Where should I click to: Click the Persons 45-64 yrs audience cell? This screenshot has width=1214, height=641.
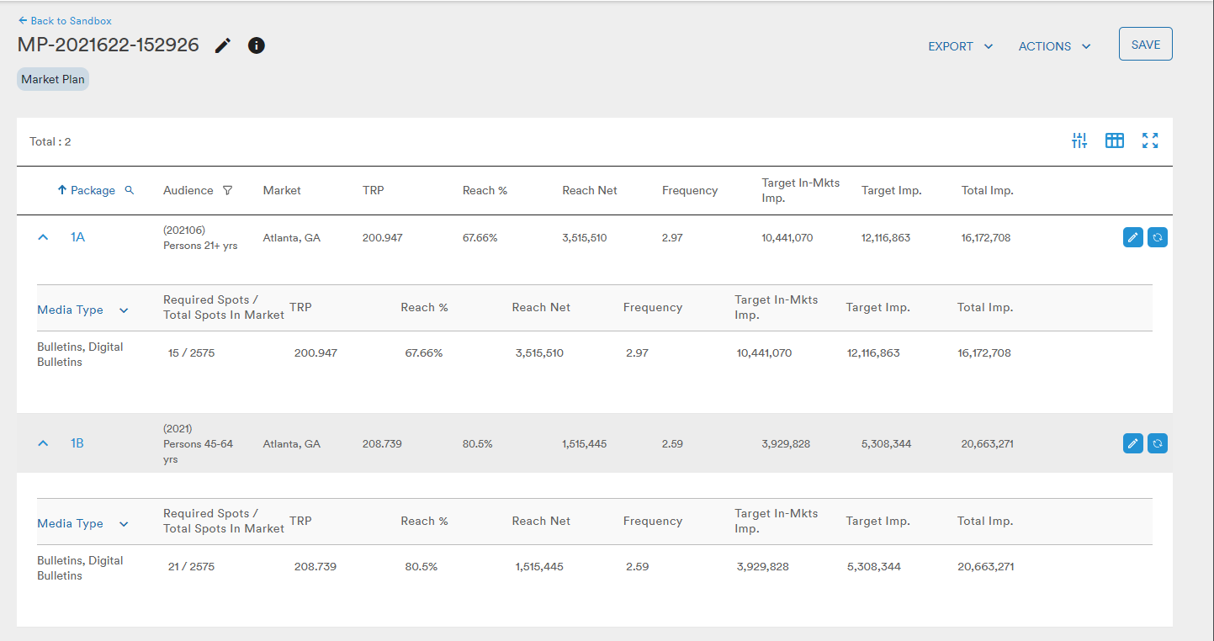(x=198, y=444)
